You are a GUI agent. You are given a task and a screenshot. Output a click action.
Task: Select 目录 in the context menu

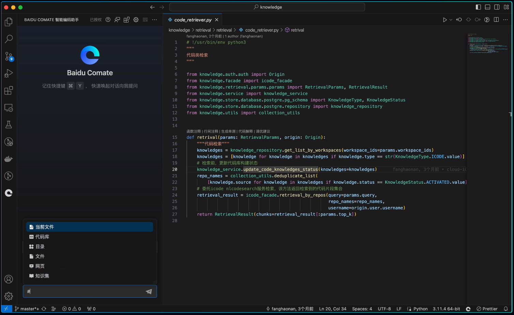pos(89,247)
